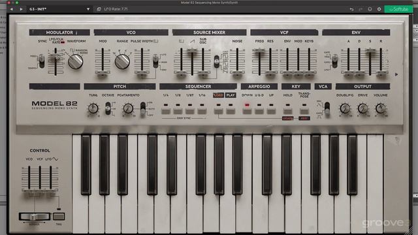Toggle the sub oscillator octave mode switch
The width and height of the screenshot is (418, 235).
(217, 61)
